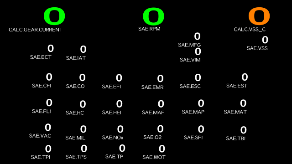Click the SAE.IAT intake temperature value
The width and height of the screenshot is (292, 164).
(83, 50)
